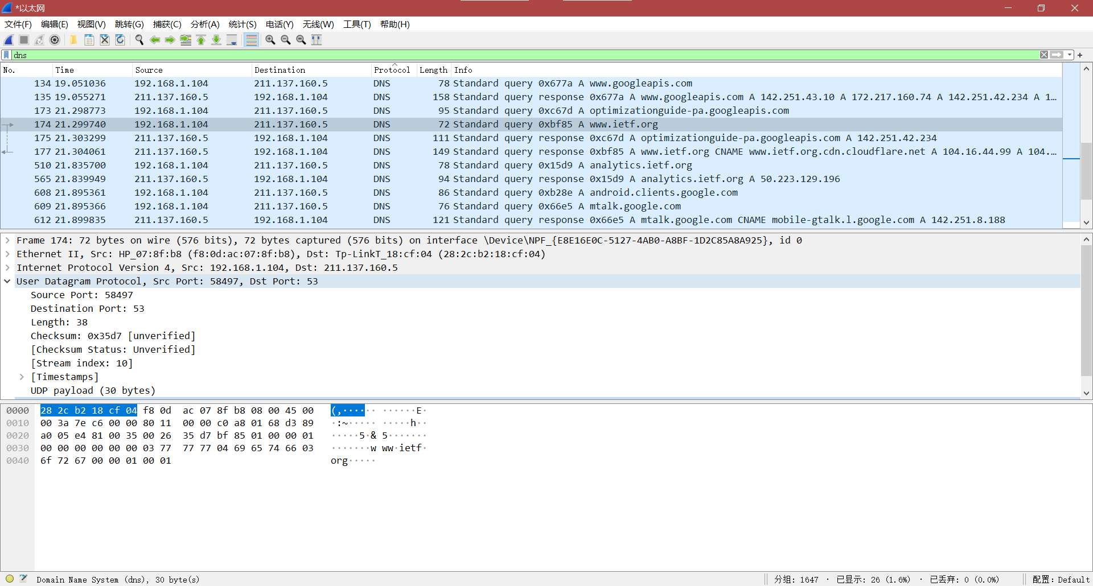Image resolution: width=1093 pixels, height=586 pixels.
Task: Select packet 612 mtalk.google.com response
Action: (x=531, y=220)
